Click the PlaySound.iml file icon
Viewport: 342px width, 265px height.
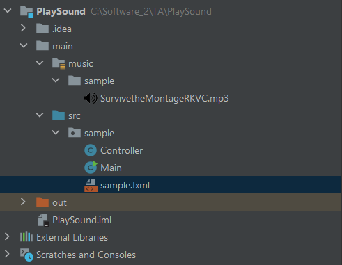43,220
